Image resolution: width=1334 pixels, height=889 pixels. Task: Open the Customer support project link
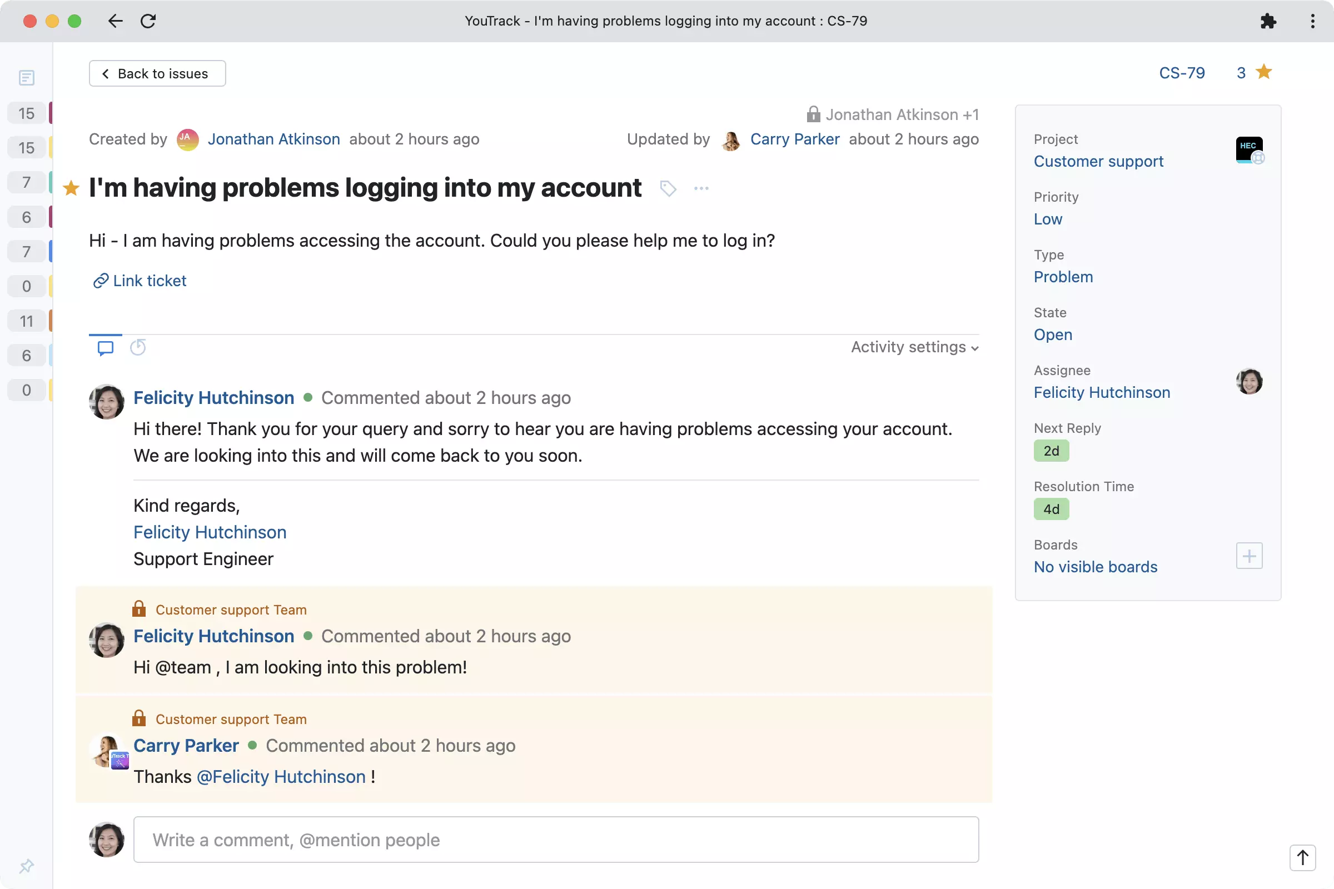click(1098, 161)
